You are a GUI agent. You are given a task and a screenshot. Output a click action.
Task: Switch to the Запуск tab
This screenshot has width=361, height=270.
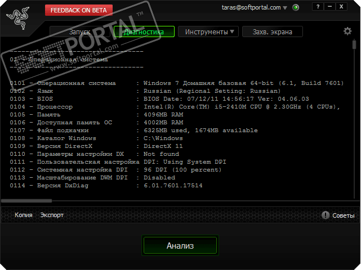pos(79,31)
